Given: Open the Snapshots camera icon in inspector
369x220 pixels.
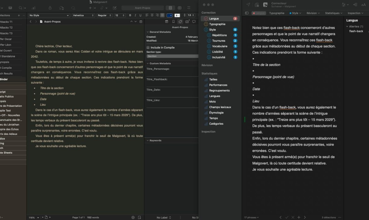Looking at the screenshot, I should click(x=187, y=22).
